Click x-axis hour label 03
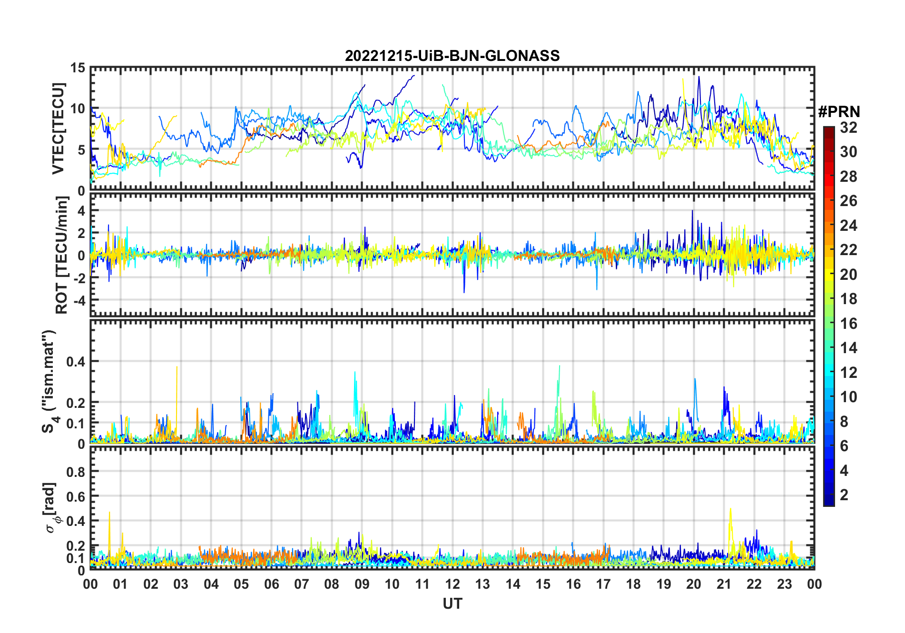Viewport: 905px width, 633px height. point(181,584)
